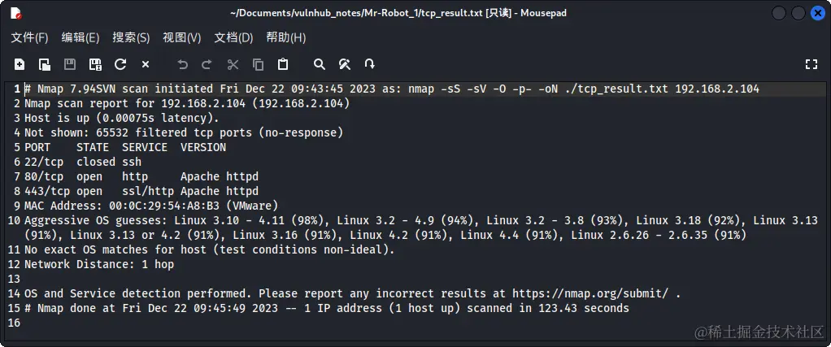
Task: Open the 文件(F) menu
Action: (30, 37)
